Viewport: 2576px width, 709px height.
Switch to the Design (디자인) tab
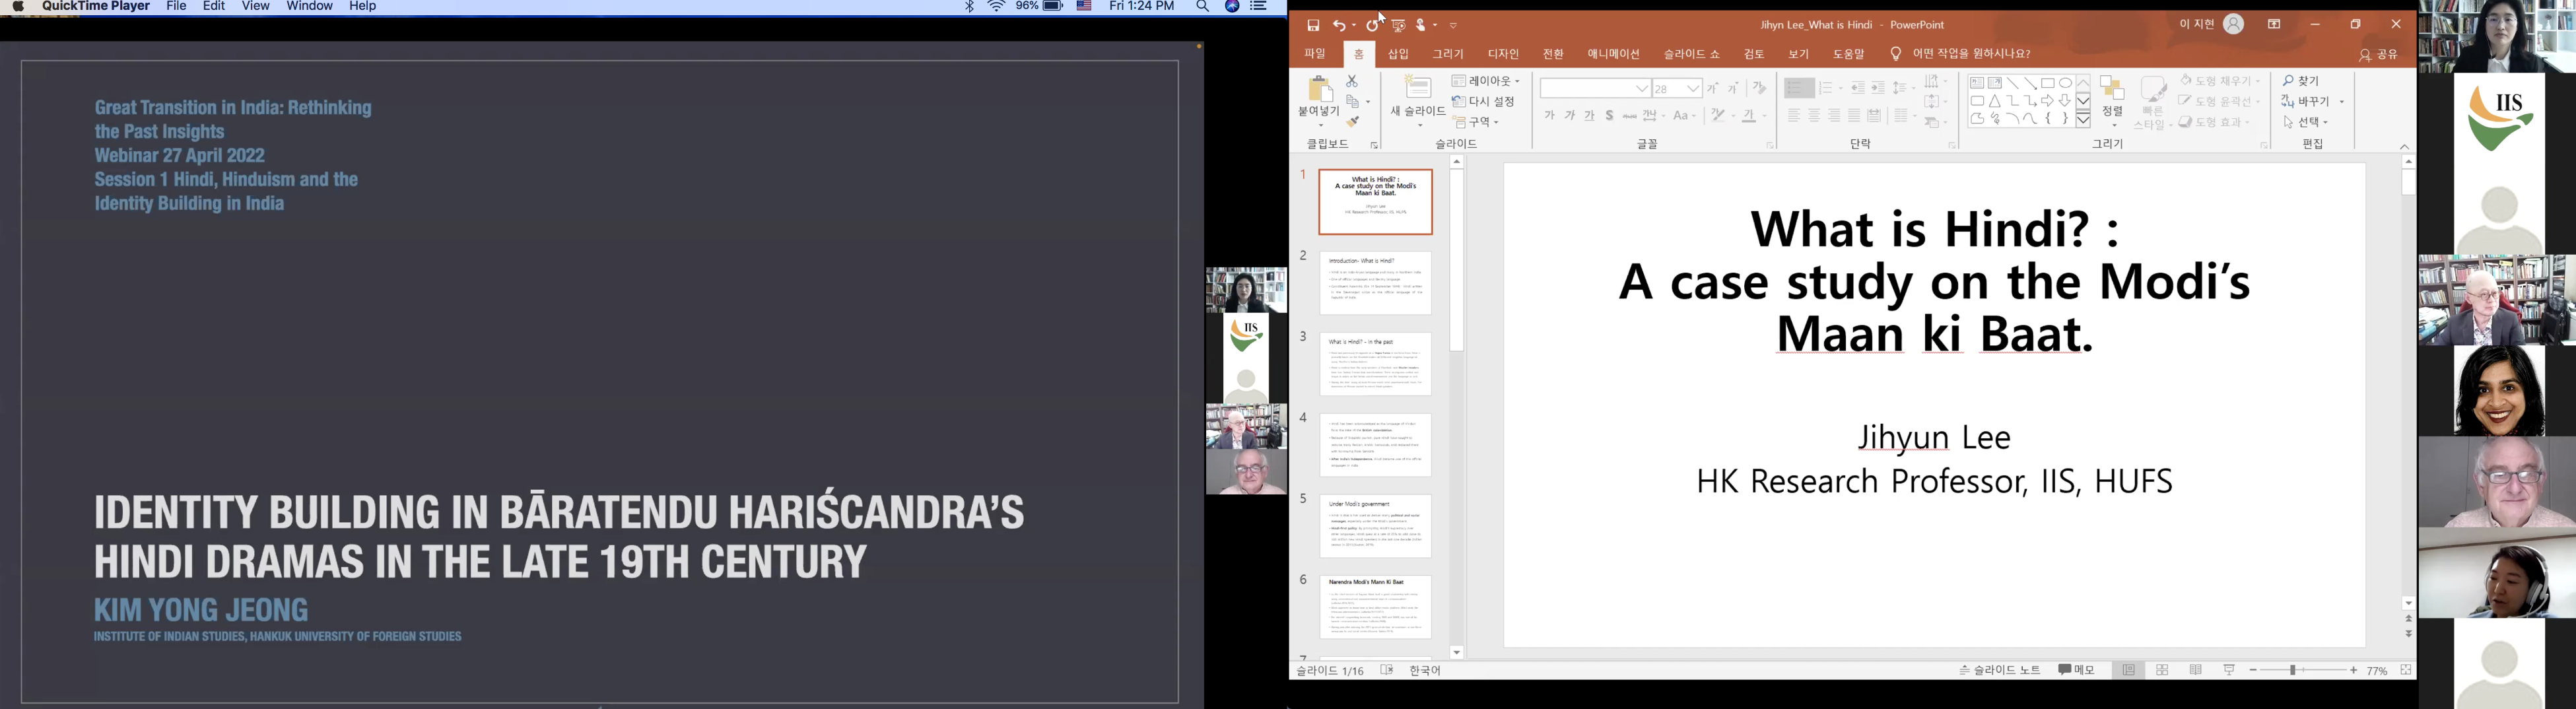[1503, 54]
